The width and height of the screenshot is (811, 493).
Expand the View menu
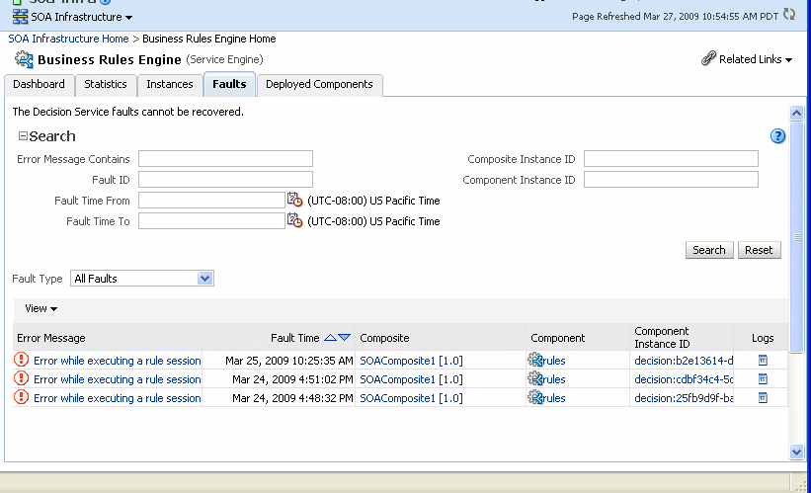tap(41, 309)
